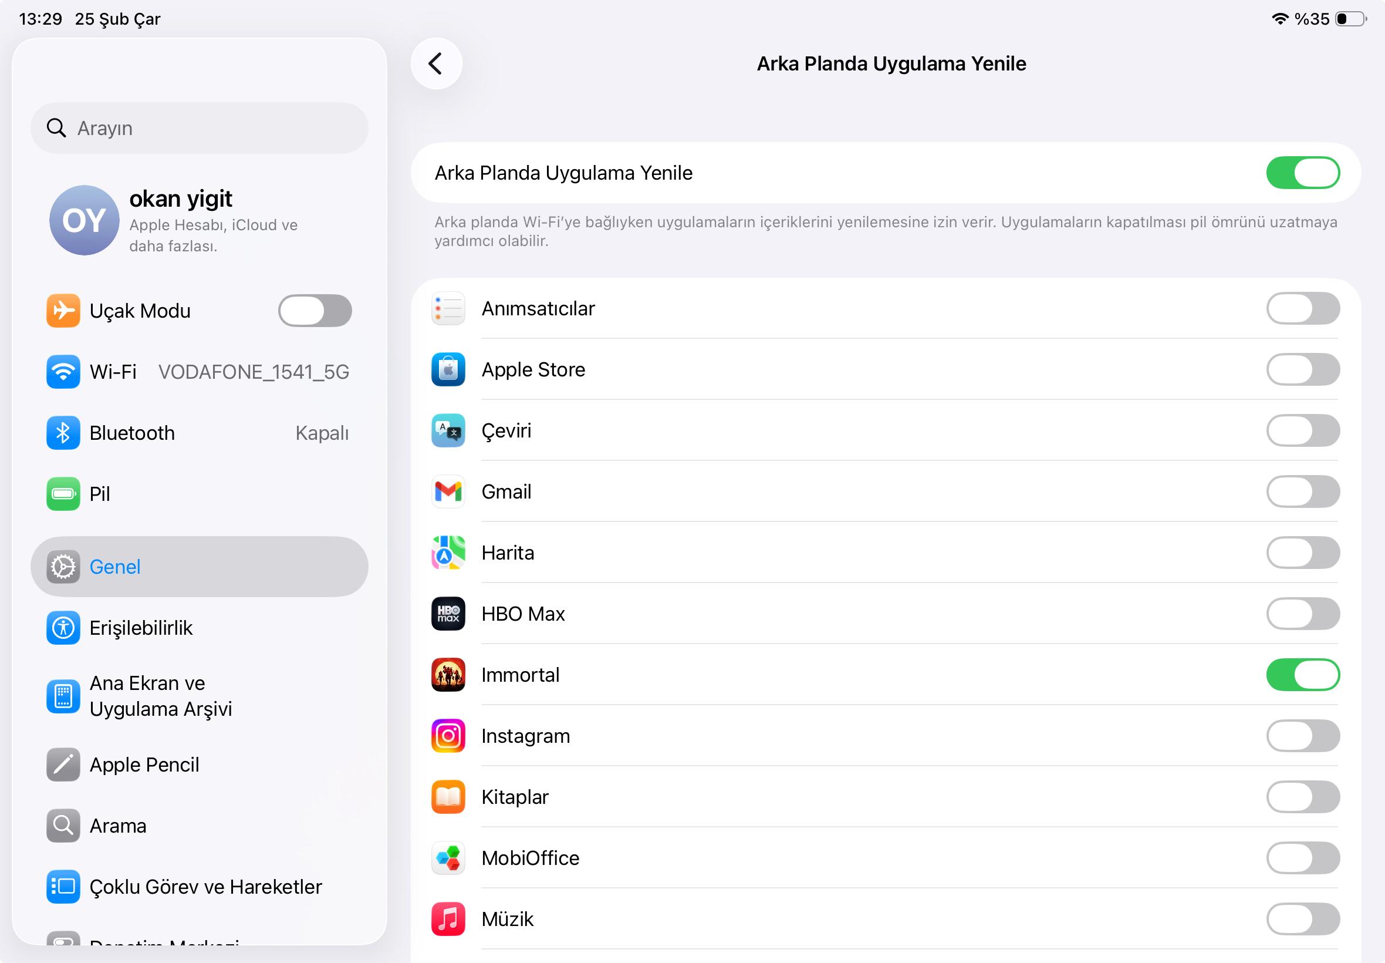Enable background refresh for Apple Store
Viewport: 1385px width, 963px height.
pyautogui.click(x=1303, y=369)
